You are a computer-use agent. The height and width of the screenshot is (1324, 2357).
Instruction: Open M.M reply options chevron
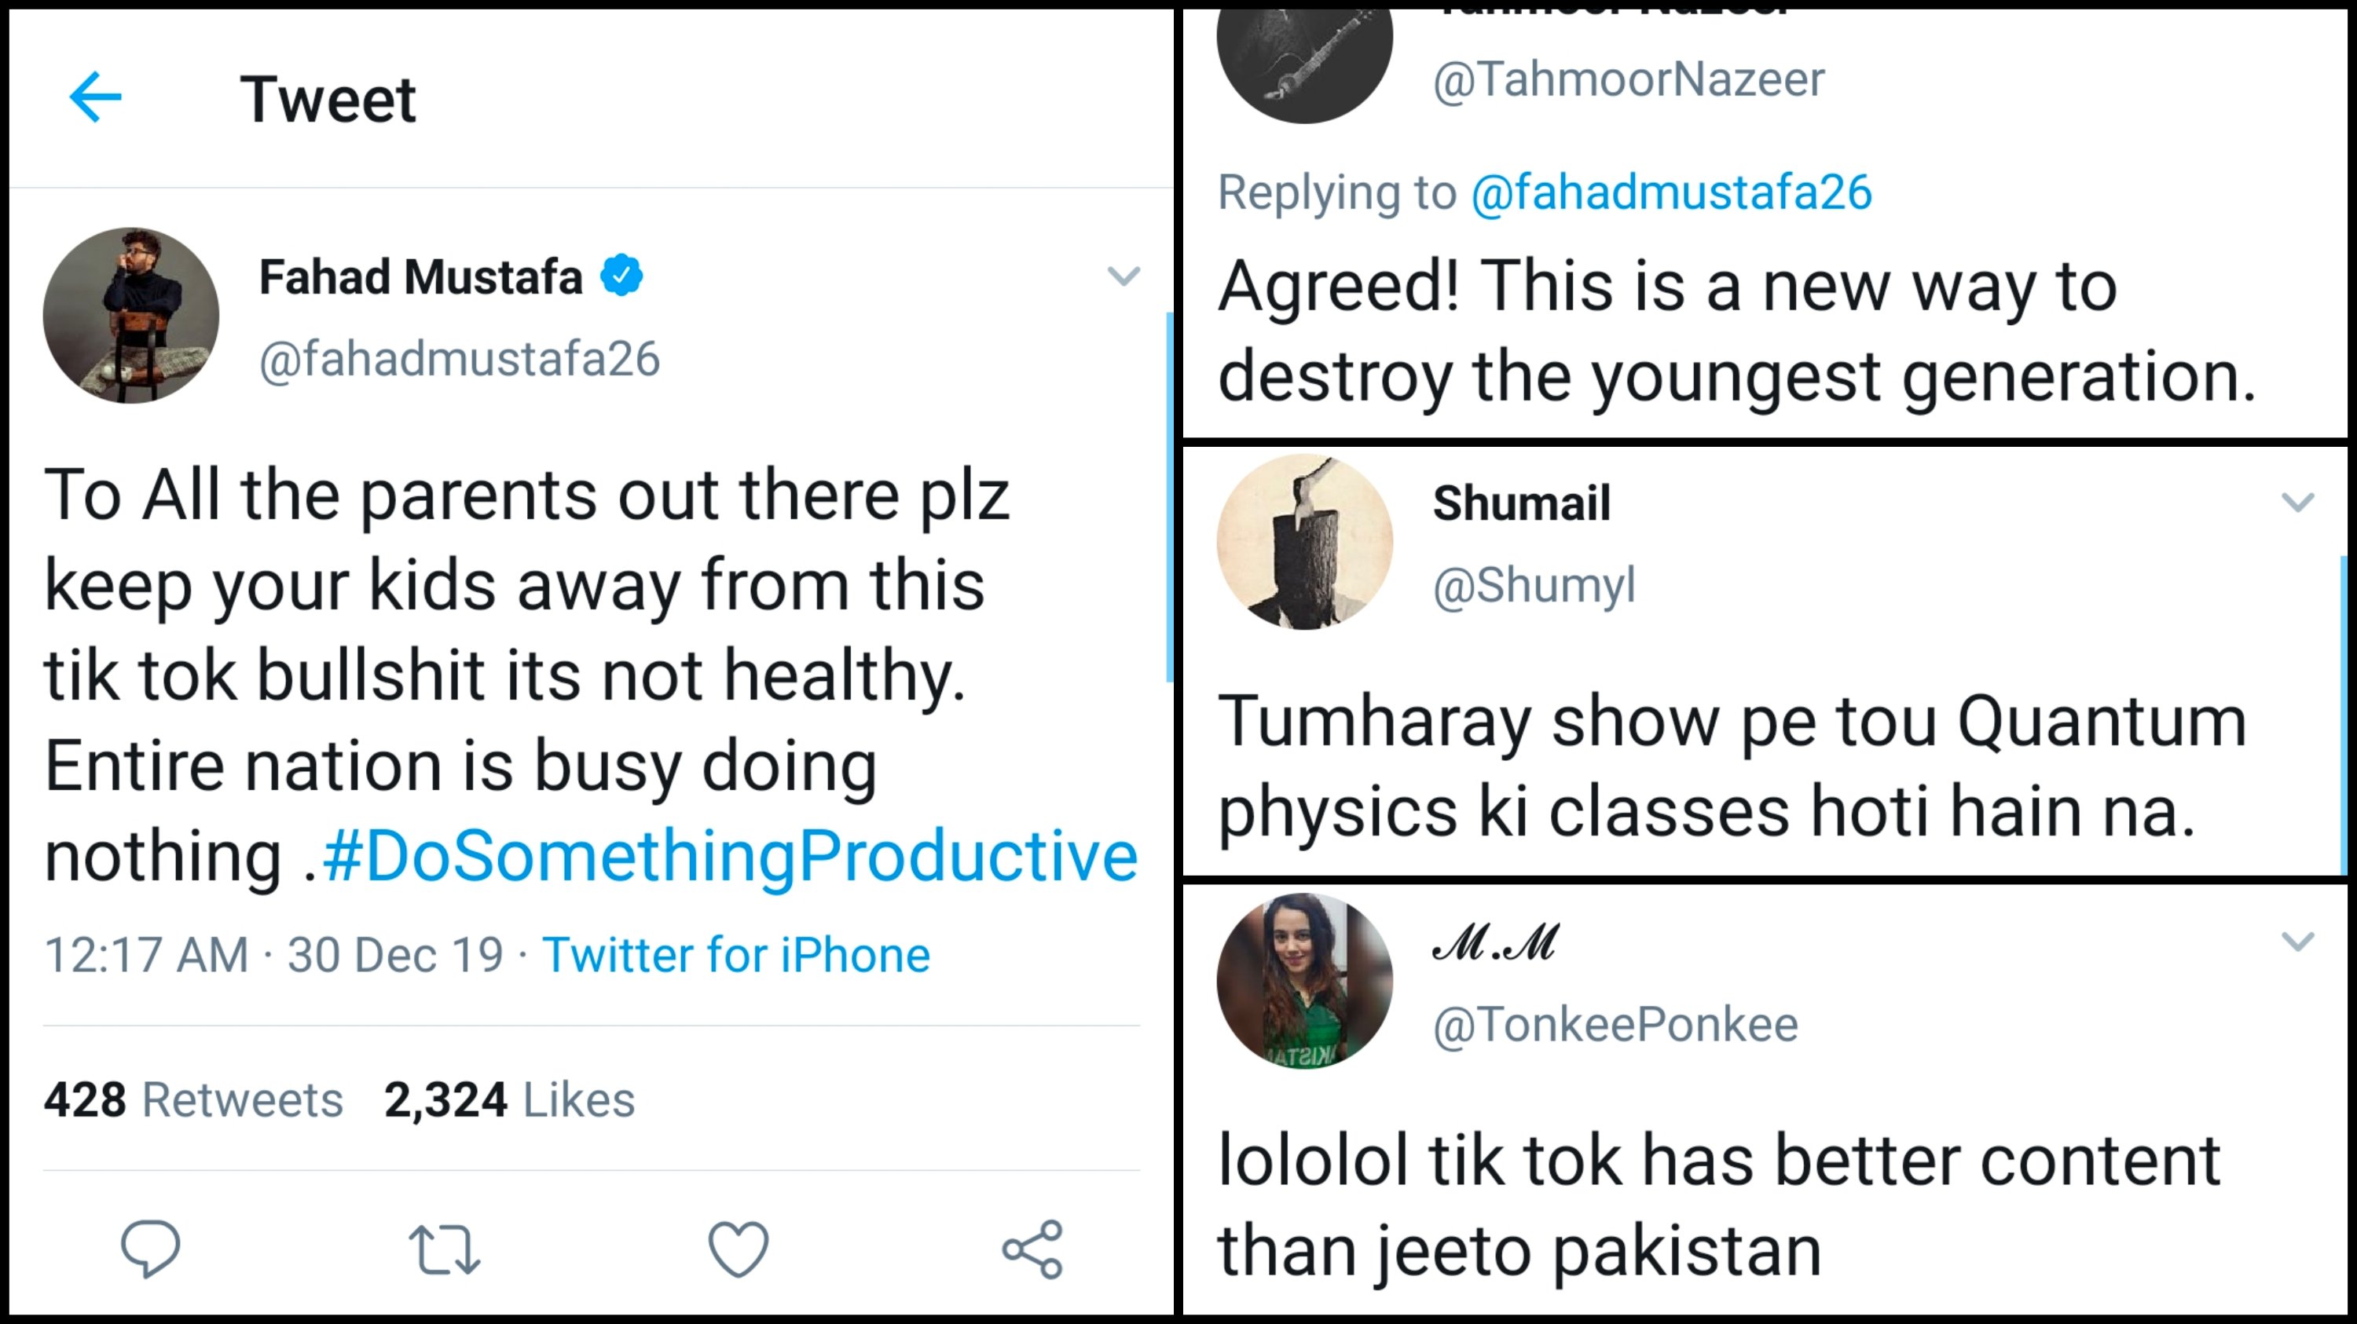tap(2297, 941)
